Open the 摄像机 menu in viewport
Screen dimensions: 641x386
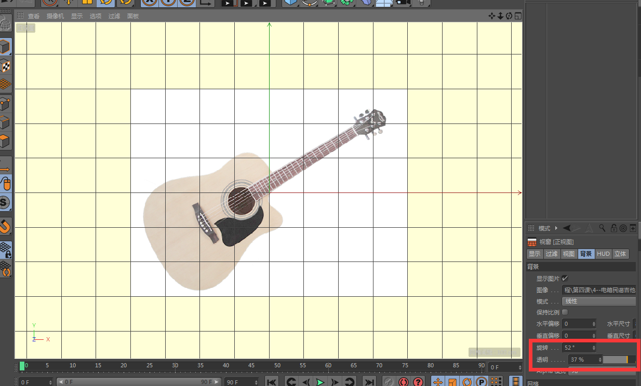pos(55,16)
